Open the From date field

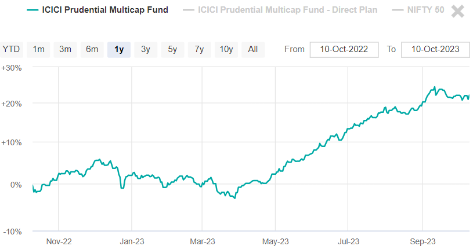[344, 49]
